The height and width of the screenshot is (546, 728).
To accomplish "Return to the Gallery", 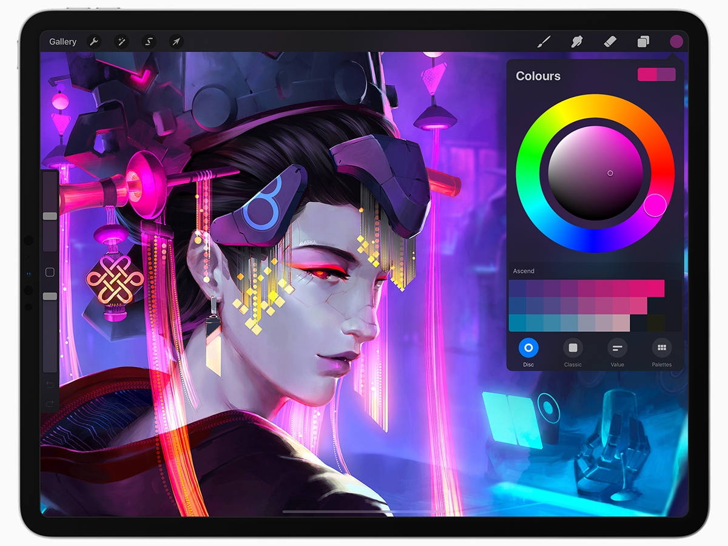I will (x=63, y=42).
